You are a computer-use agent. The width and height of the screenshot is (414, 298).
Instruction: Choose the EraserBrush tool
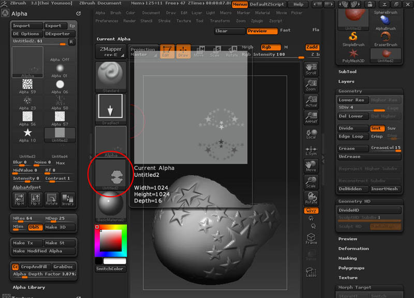(386, 39)
